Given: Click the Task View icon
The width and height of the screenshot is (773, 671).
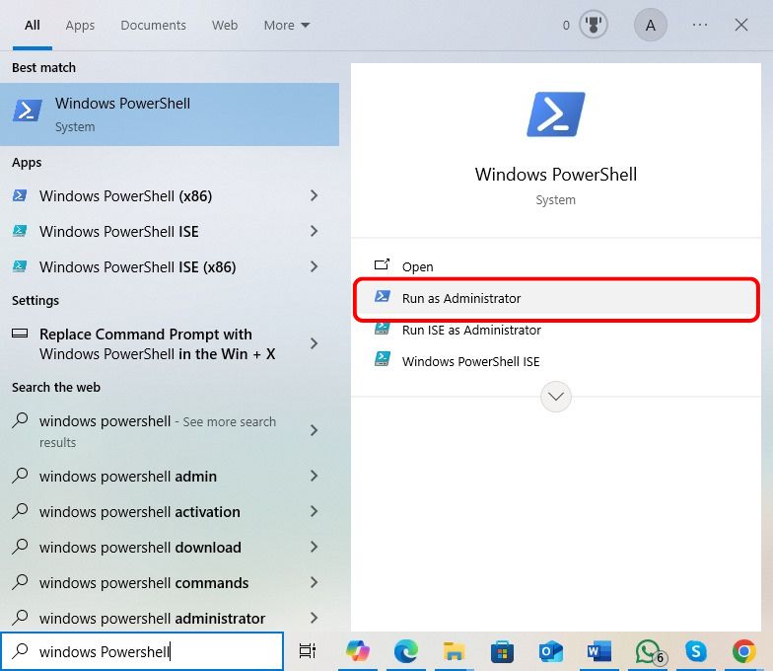Looking at the screenshot, I should click(308, 651).
